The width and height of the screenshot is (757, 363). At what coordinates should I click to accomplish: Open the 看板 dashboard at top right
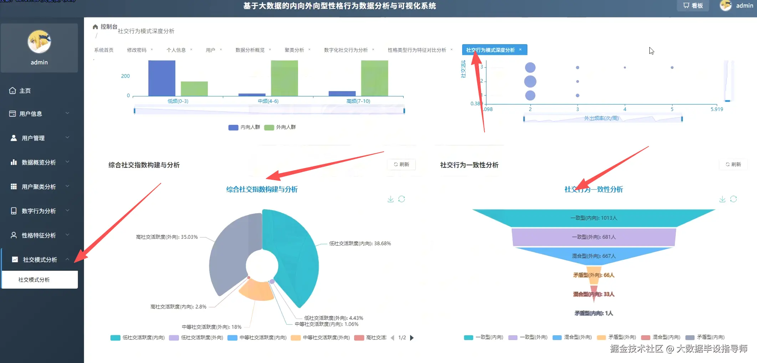point(692,6)
